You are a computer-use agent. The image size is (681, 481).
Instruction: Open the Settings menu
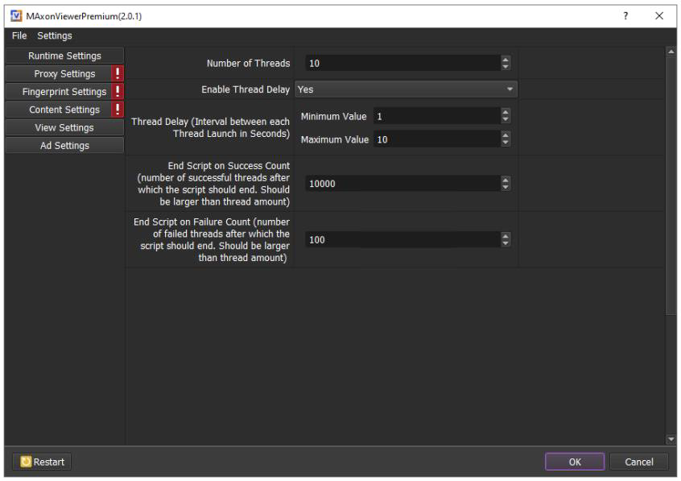(x=54, y=35)
